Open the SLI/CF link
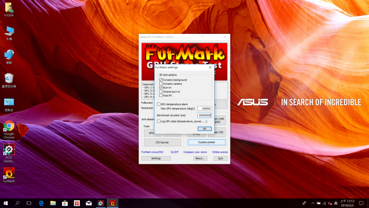Screen dimensions: 369x208 coord(174,152)
